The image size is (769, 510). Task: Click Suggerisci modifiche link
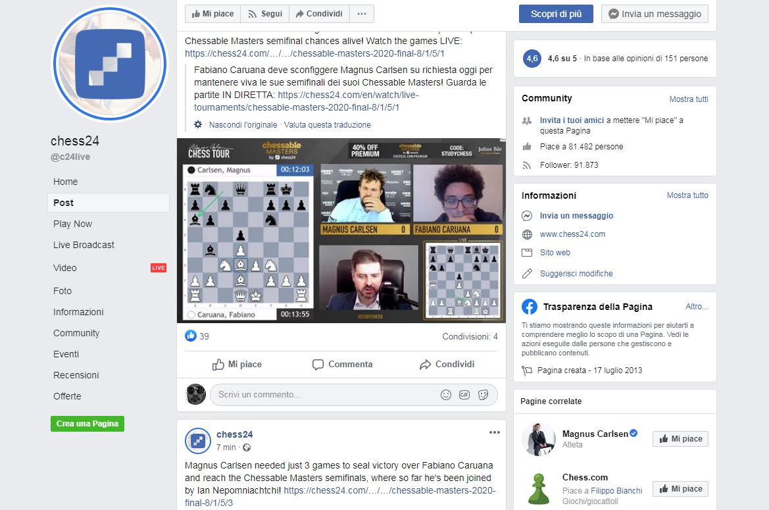pos(576,274)
